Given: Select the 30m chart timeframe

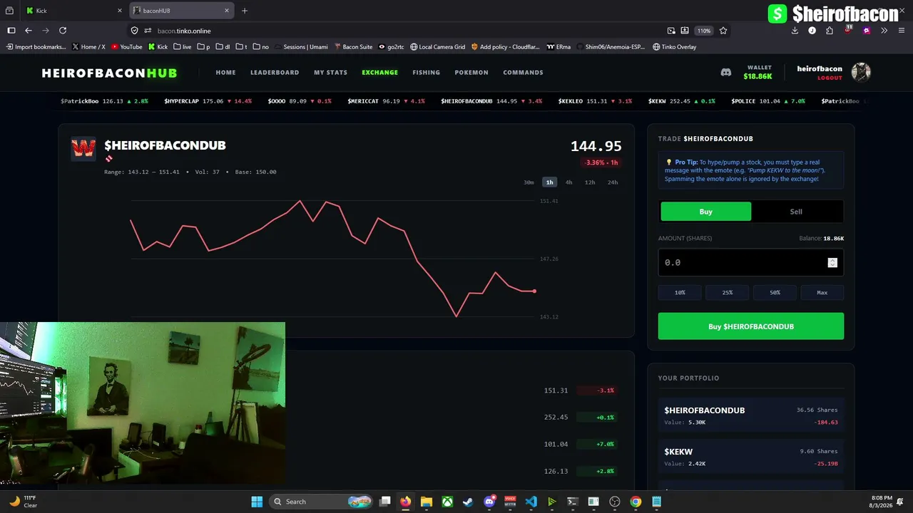Looking at the screenshot, I should (529, 182).
